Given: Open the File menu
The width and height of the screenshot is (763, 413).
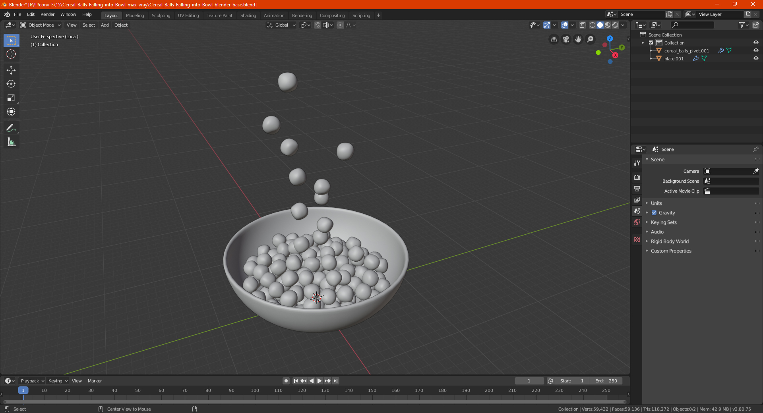Looking at the screenshot, I should coord(17,14).
